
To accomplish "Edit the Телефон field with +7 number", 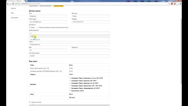I will [90, 22].
